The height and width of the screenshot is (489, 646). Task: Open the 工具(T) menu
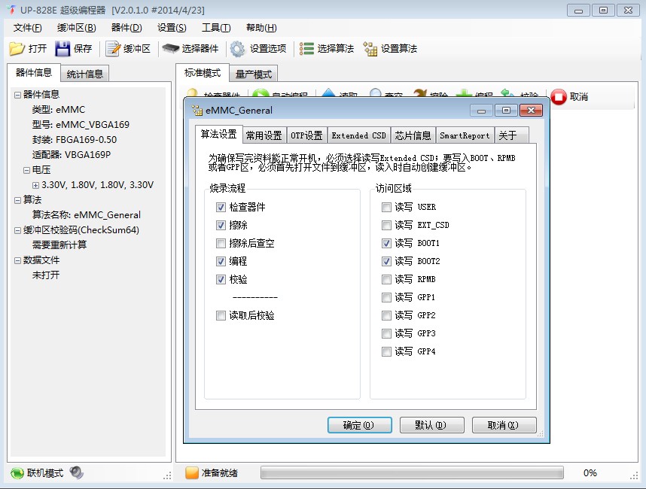pyautogui.click(x=216, y=28)
